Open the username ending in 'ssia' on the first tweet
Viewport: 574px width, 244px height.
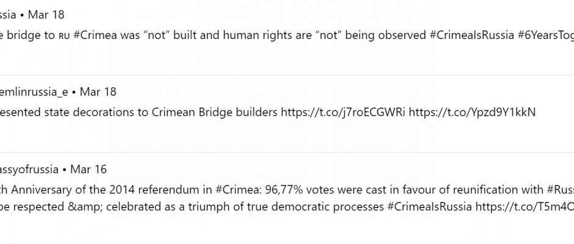[8, 15]
